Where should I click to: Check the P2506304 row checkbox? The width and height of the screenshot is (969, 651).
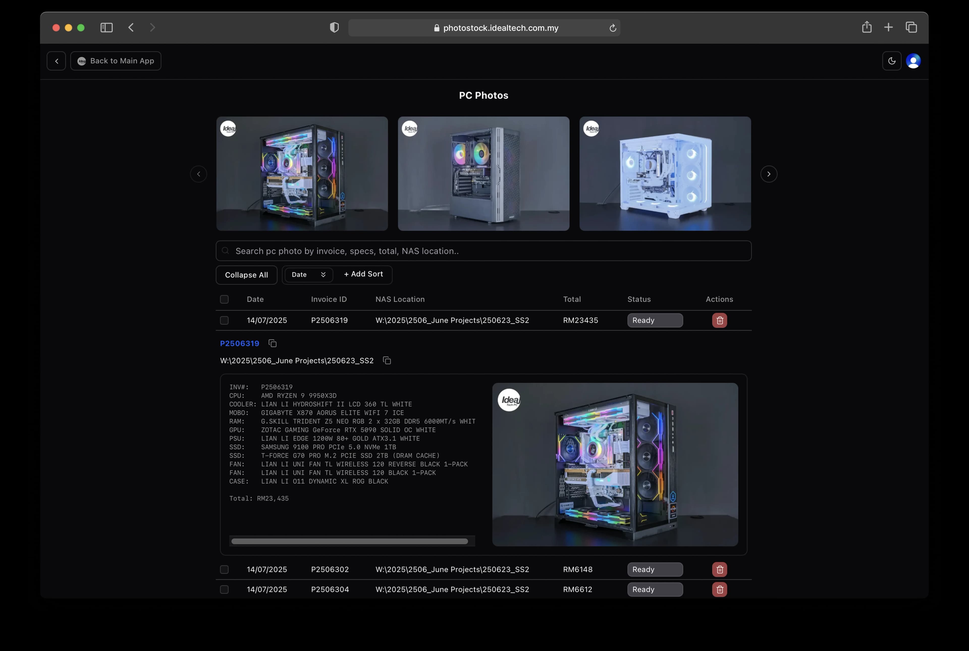coord(224,590)
